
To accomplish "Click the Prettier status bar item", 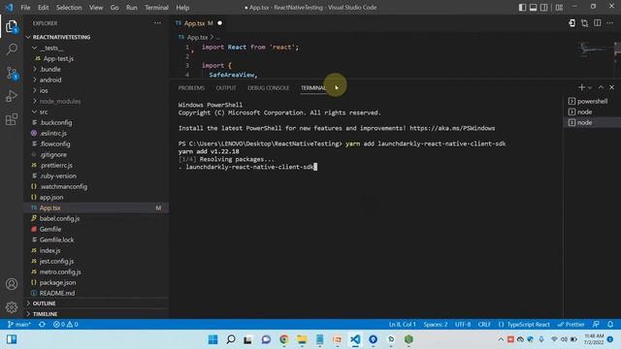I will point(571,324).
